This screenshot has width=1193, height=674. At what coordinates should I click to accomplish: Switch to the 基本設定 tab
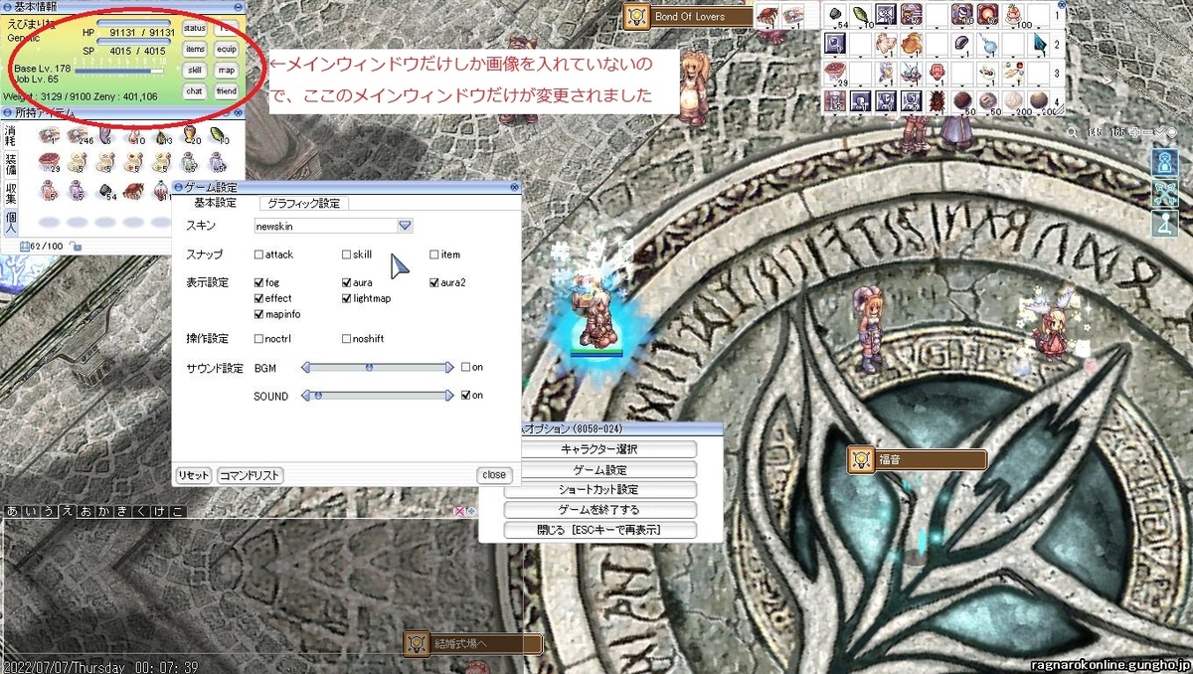(x=216, y=203)
